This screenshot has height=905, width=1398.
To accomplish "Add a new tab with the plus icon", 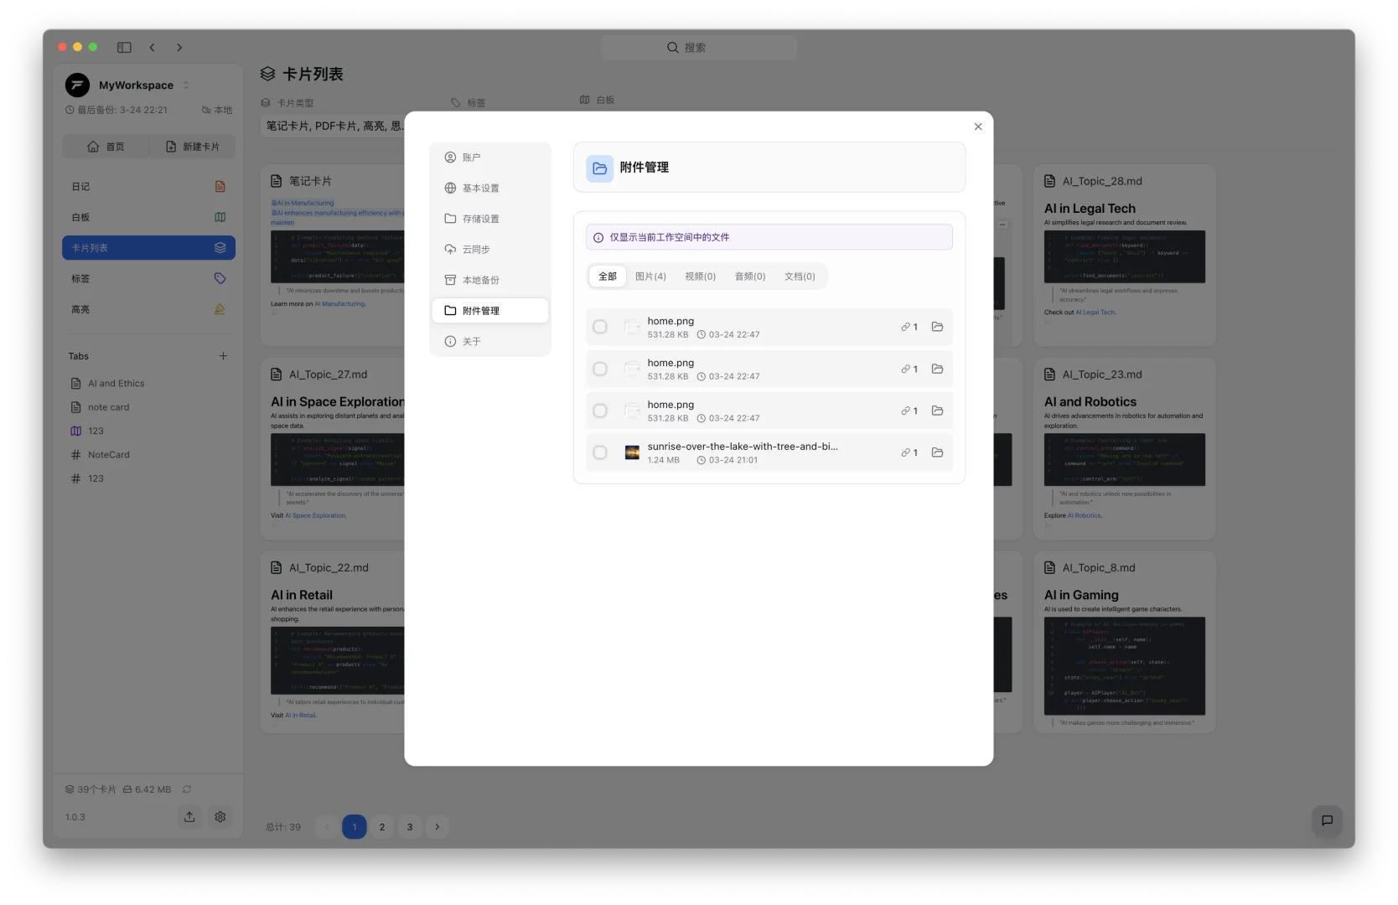I will pos(223,356).
